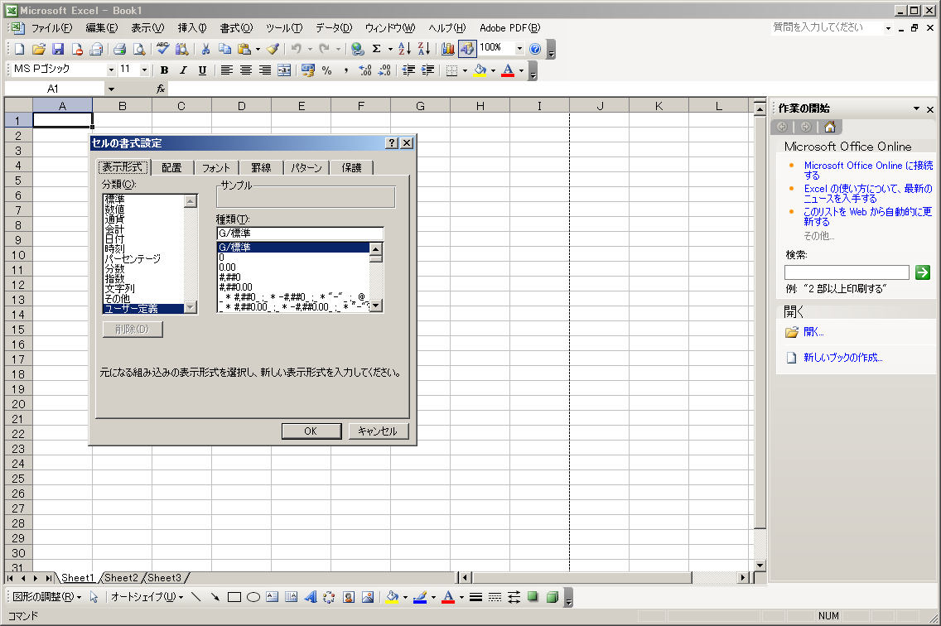
Task: Open the font size dropdown
Action: click(x=145, y=70)
